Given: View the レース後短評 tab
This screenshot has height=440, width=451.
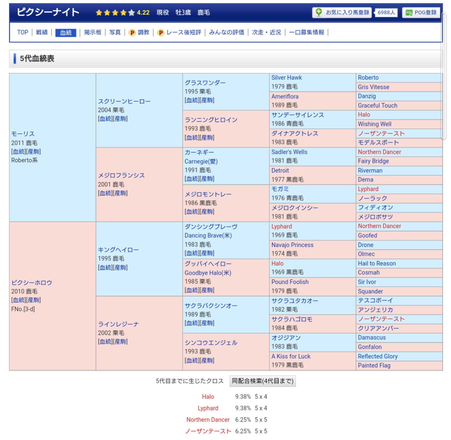Looking at the screenshot, I should pyautogui.click(x=184, y=32).
